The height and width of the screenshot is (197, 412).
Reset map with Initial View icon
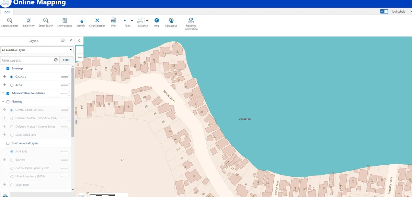[28, 21]
